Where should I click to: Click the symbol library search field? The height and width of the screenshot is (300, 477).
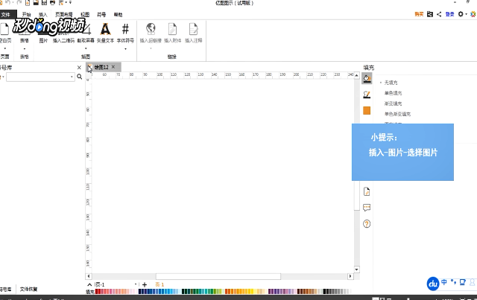pos(40,77)
